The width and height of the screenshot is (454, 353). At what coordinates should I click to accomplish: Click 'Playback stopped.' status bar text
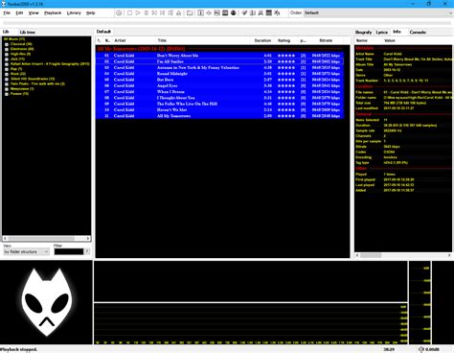pos(18,349)
